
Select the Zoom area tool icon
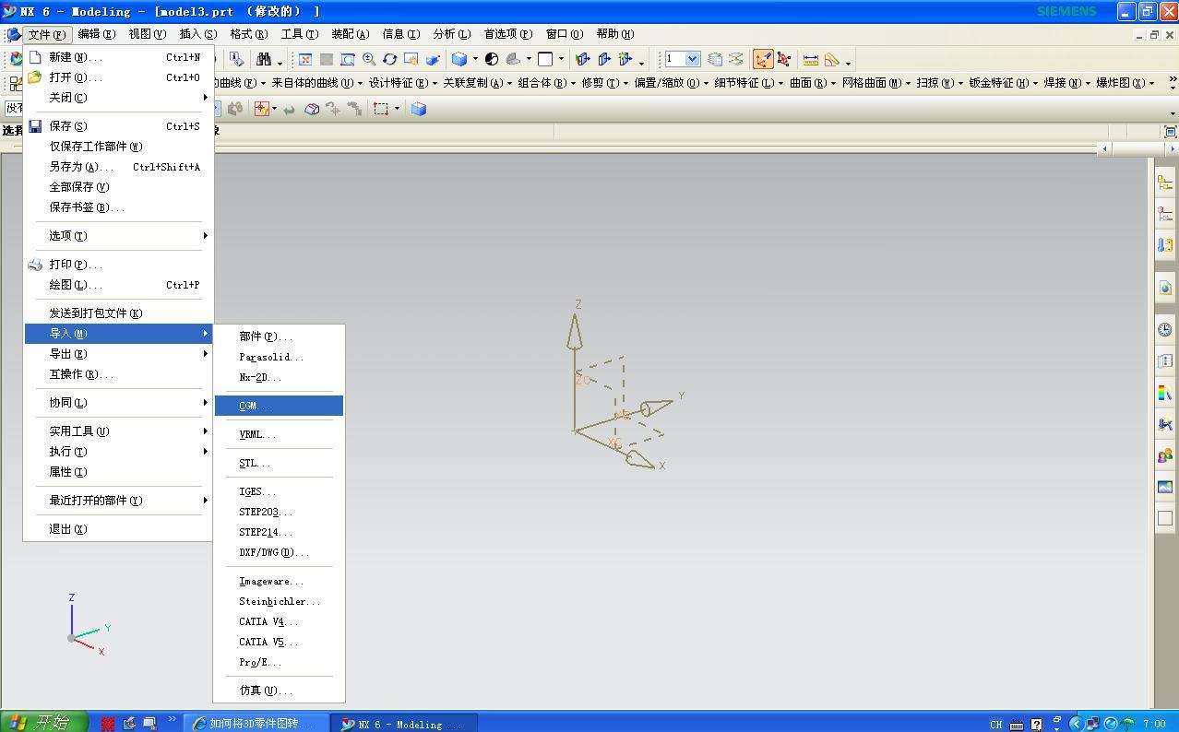pyautogui.click(x=348, y=59)
